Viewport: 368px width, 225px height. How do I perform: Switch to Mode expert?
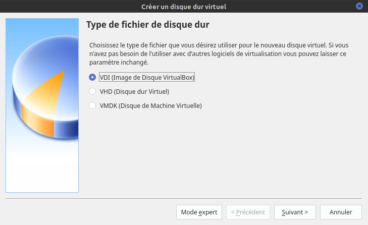pyautogui.click(x=199, y=212)
